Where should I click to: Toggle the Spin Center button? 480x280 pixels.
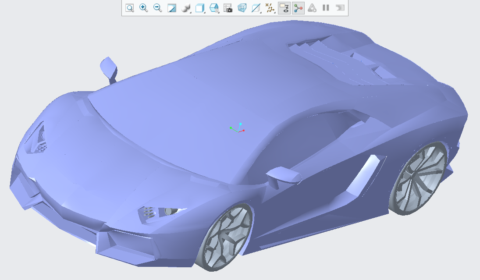(298, 8)
